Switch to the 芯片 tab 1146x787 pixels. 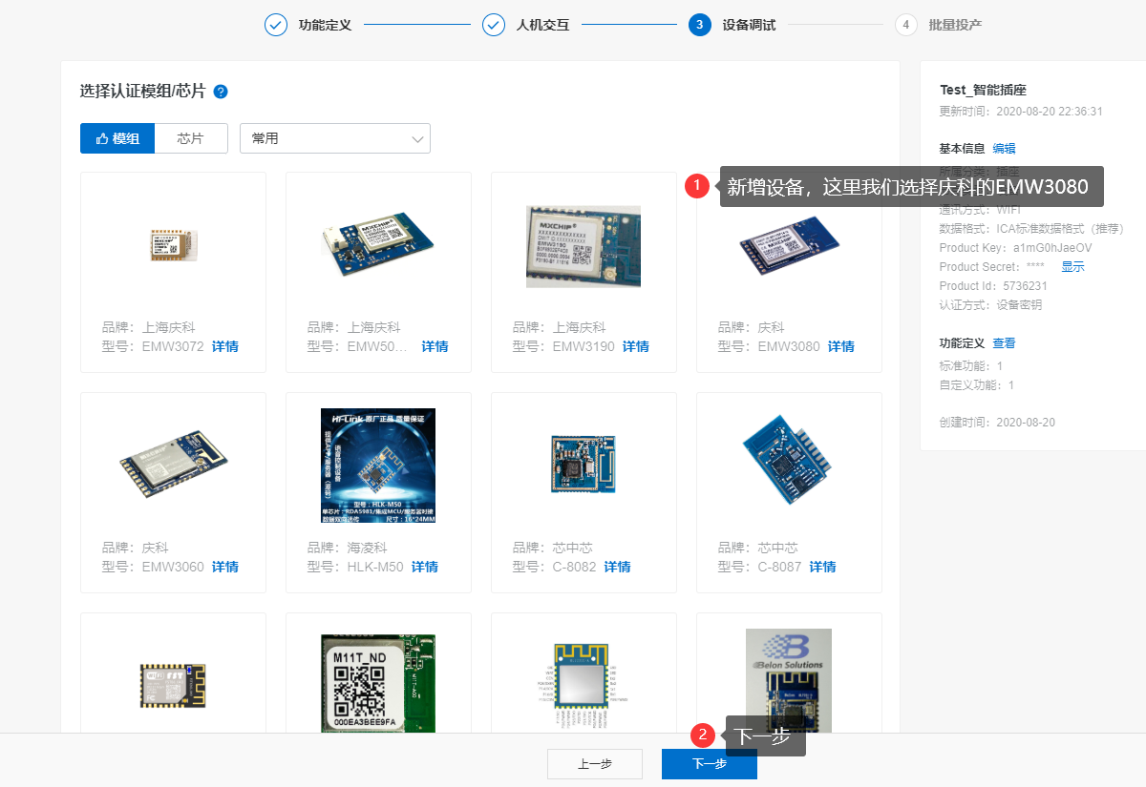191,138
